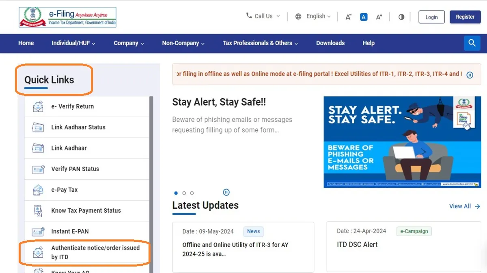Click the Stay Alert, Stay Safe!! heading
The width and height of the screenshot is (487, 273).
click(219, 102)
